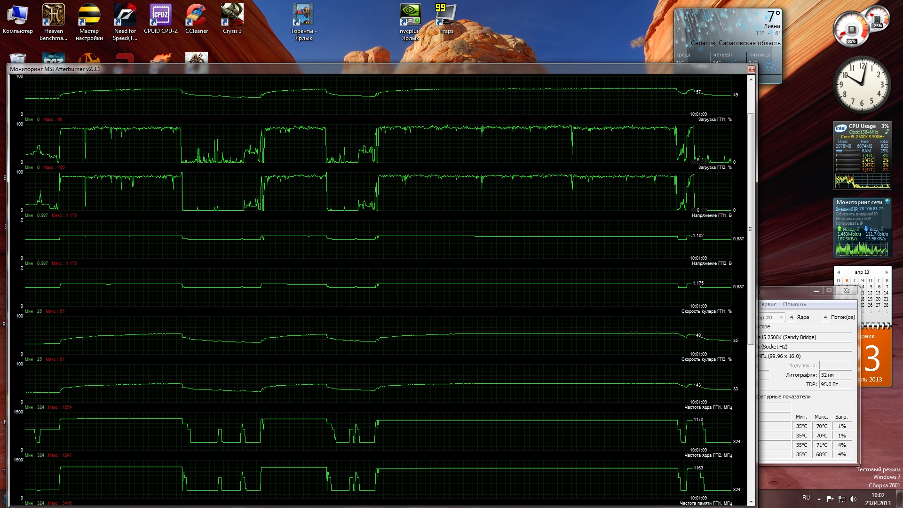Open the Сервис menu
This screenshot has height=508, width=903.
click(767, 304)
